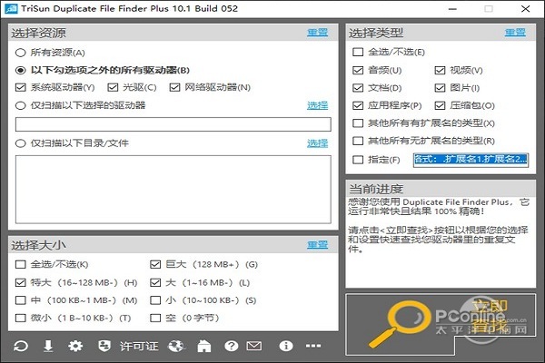Select 以下勾选项之外的所有驱动器(B) radio option
545x363 pixels.
(x=21, y=70)
